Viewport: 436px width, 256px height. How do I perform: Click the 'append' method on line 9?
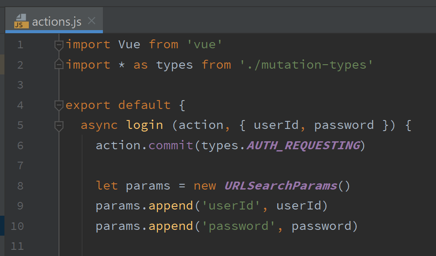click(171, 206)
